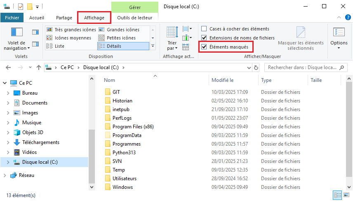Viewport: 353px width, 202px height.
Task: Switch to the Accueil ribbon tab
Action: pyautogui.click(x=37, y=18)
